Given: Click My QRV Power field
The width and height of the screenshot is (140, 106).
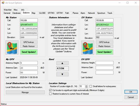Looking at the screenshot, I should 29,73.
